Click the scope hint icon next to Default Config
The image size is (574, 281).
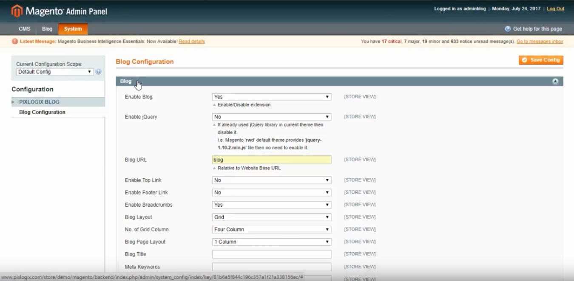(x=98, y=72)
